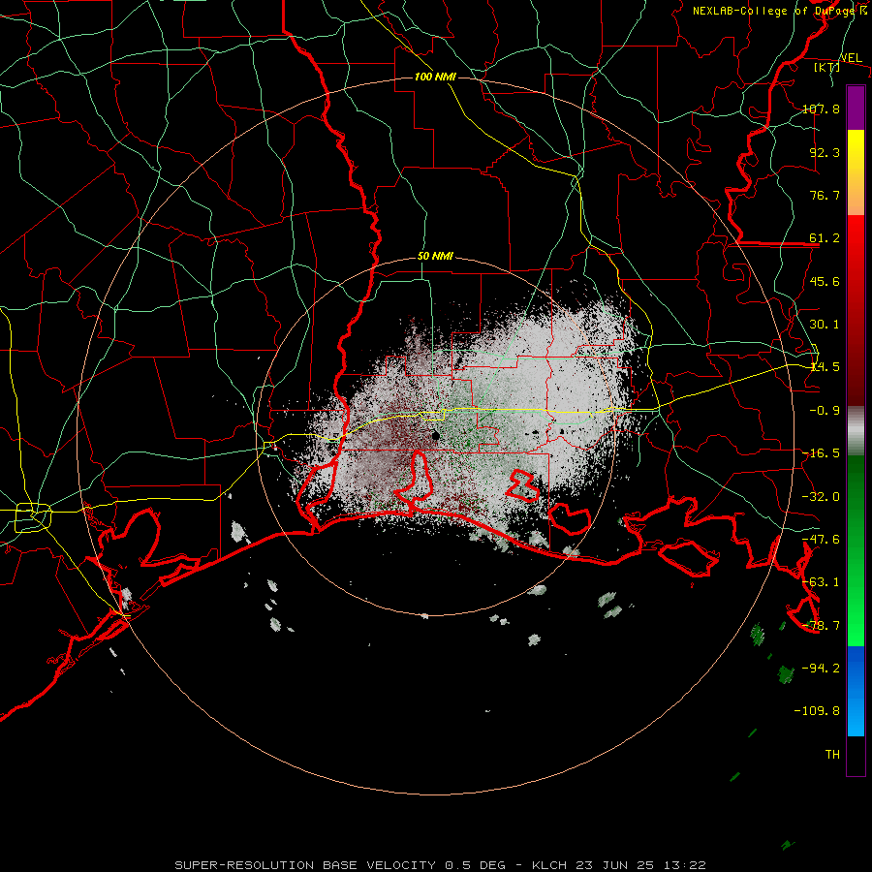Pick the gray near-zero segment of the color bar
This screenshot has height=872, width=872.
856,431
